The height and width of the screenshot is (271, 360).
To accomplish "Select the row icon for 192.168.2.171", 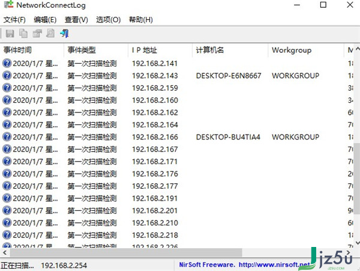I will pos(7,162).
